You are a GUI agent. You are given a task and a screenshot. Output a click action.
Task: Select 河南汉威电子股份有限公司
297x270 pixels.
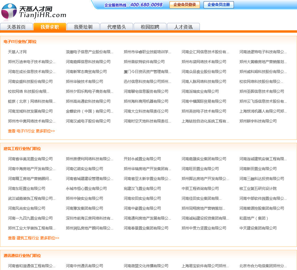(88, 121)
